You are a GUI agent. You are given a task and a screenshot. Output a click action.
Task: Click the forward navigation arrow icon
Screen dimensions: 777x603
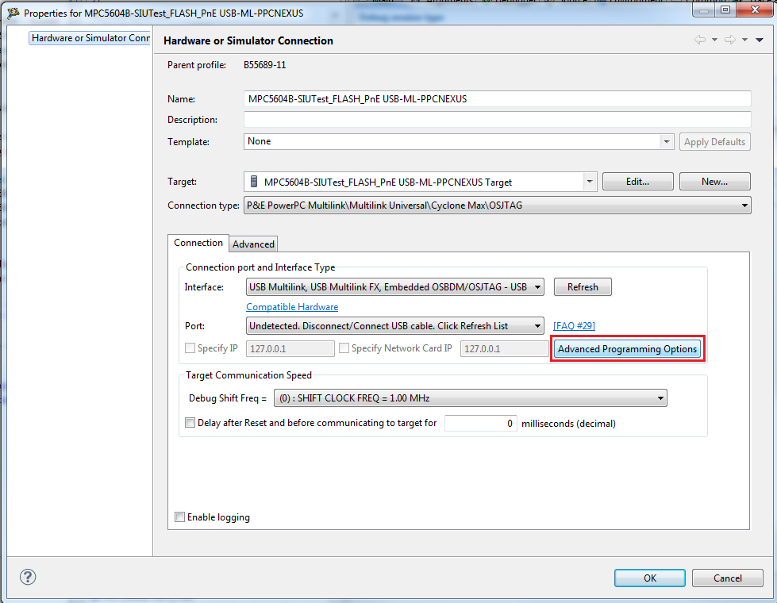[730, 40]
